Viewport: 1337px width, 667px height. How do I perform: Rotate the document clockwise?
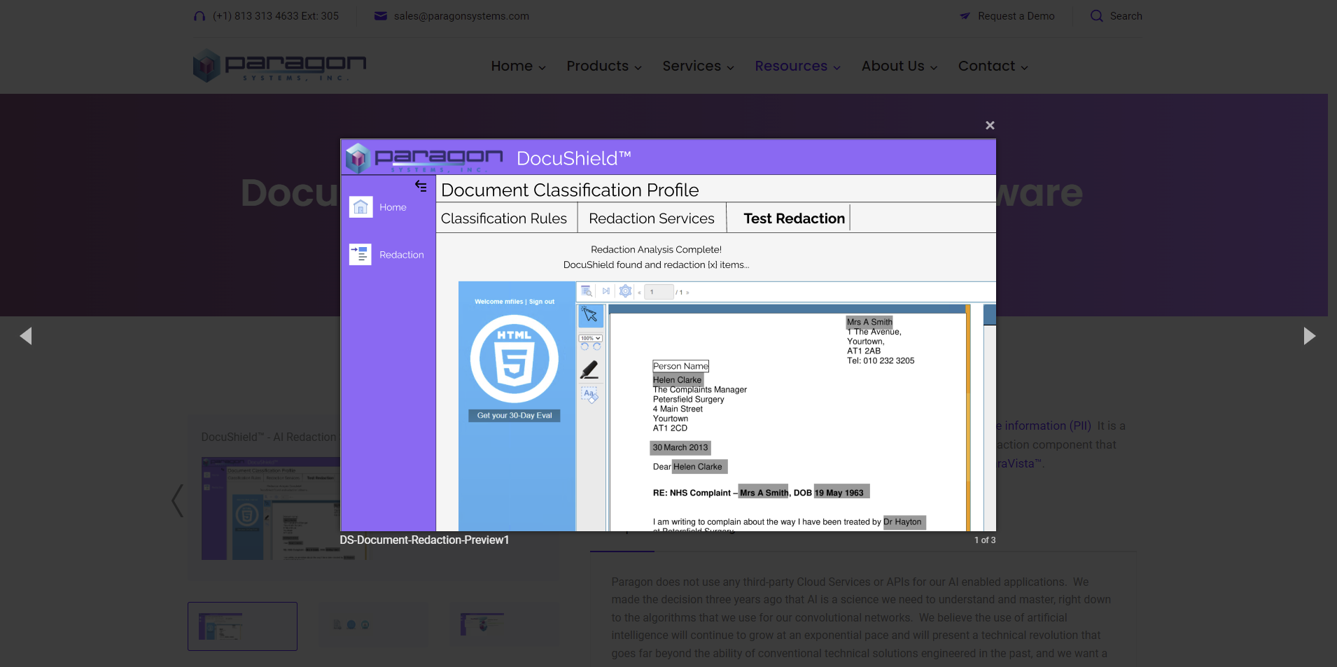tap(598, 346)
